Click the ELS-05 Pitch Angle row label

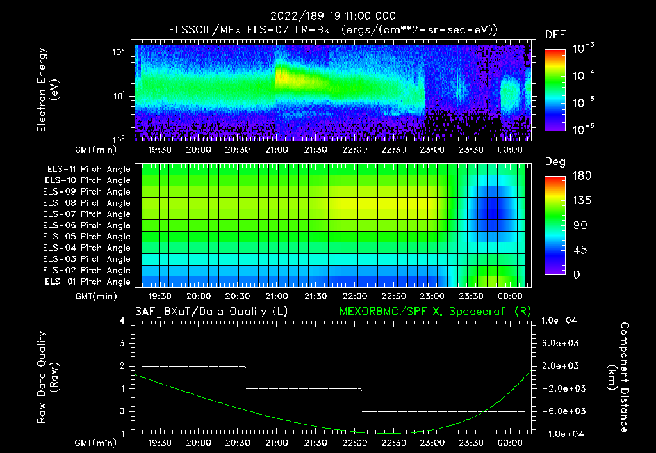coord(87,237)
